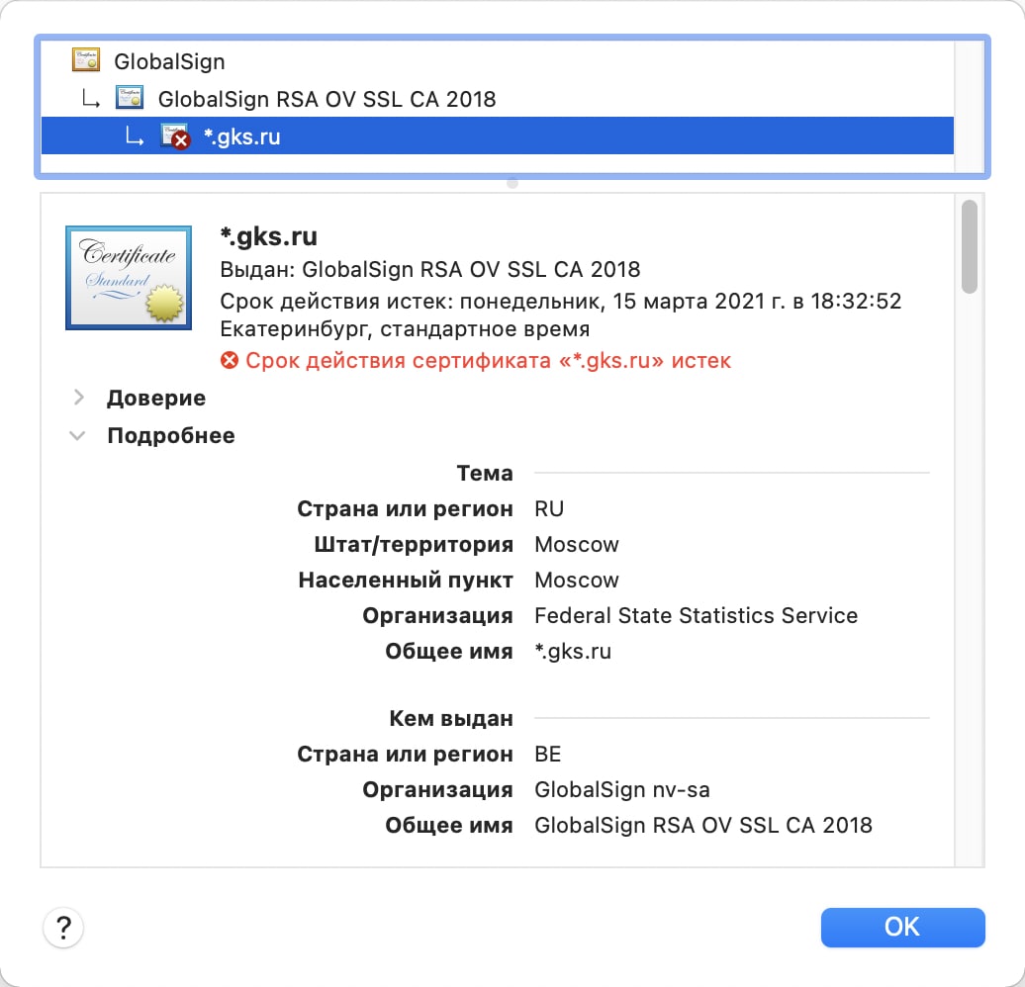Click the Срок действия истек expiration date line
This screenshot has height=987, width=1025.
[561, 302]
